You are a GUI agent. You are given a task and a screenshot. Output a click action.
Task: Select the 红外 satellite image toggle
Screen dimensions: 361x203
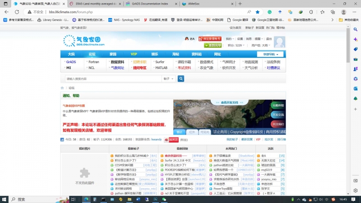coord(192,132)
